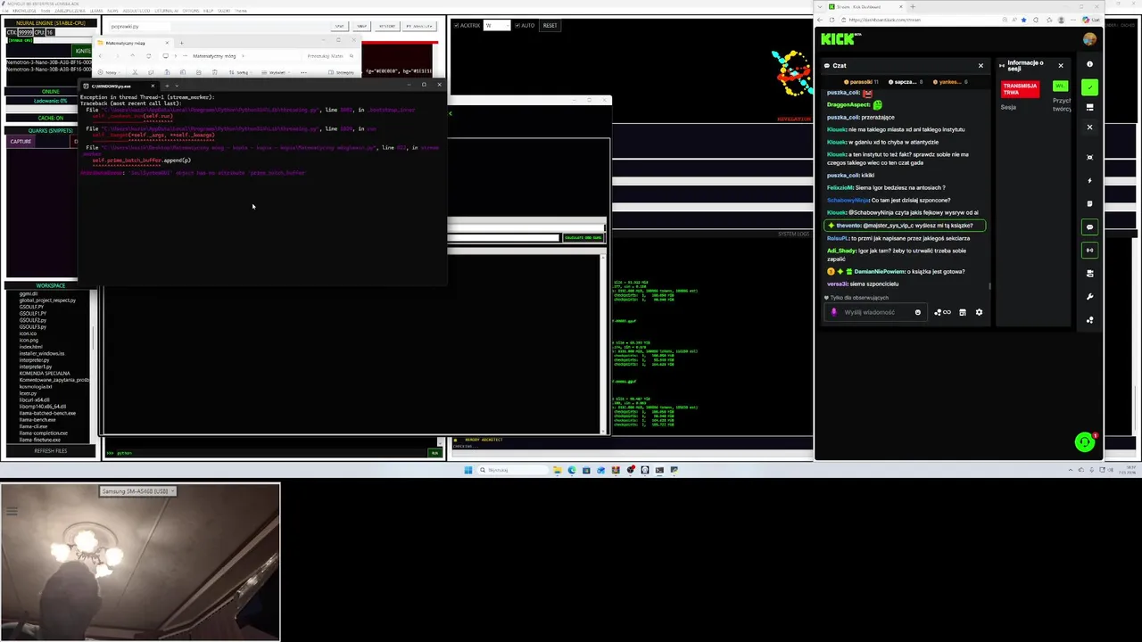Click the TRANSMISJA TRWA red button
The width and height of the screenshot is (1142, 642).
[1020, 89]
